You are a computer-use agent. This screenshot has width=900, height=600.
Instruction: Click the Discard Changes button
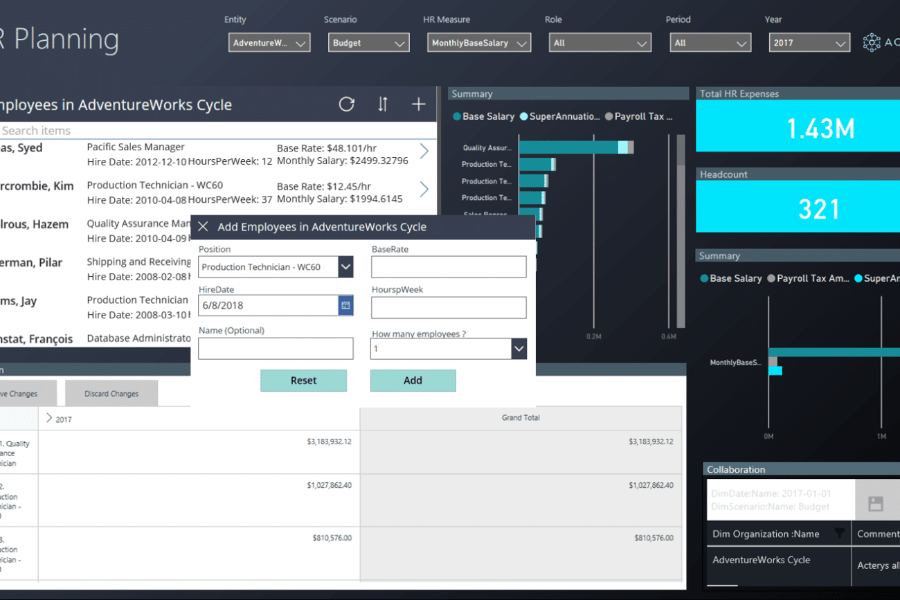pyautogui.click(x=111, y=393)
